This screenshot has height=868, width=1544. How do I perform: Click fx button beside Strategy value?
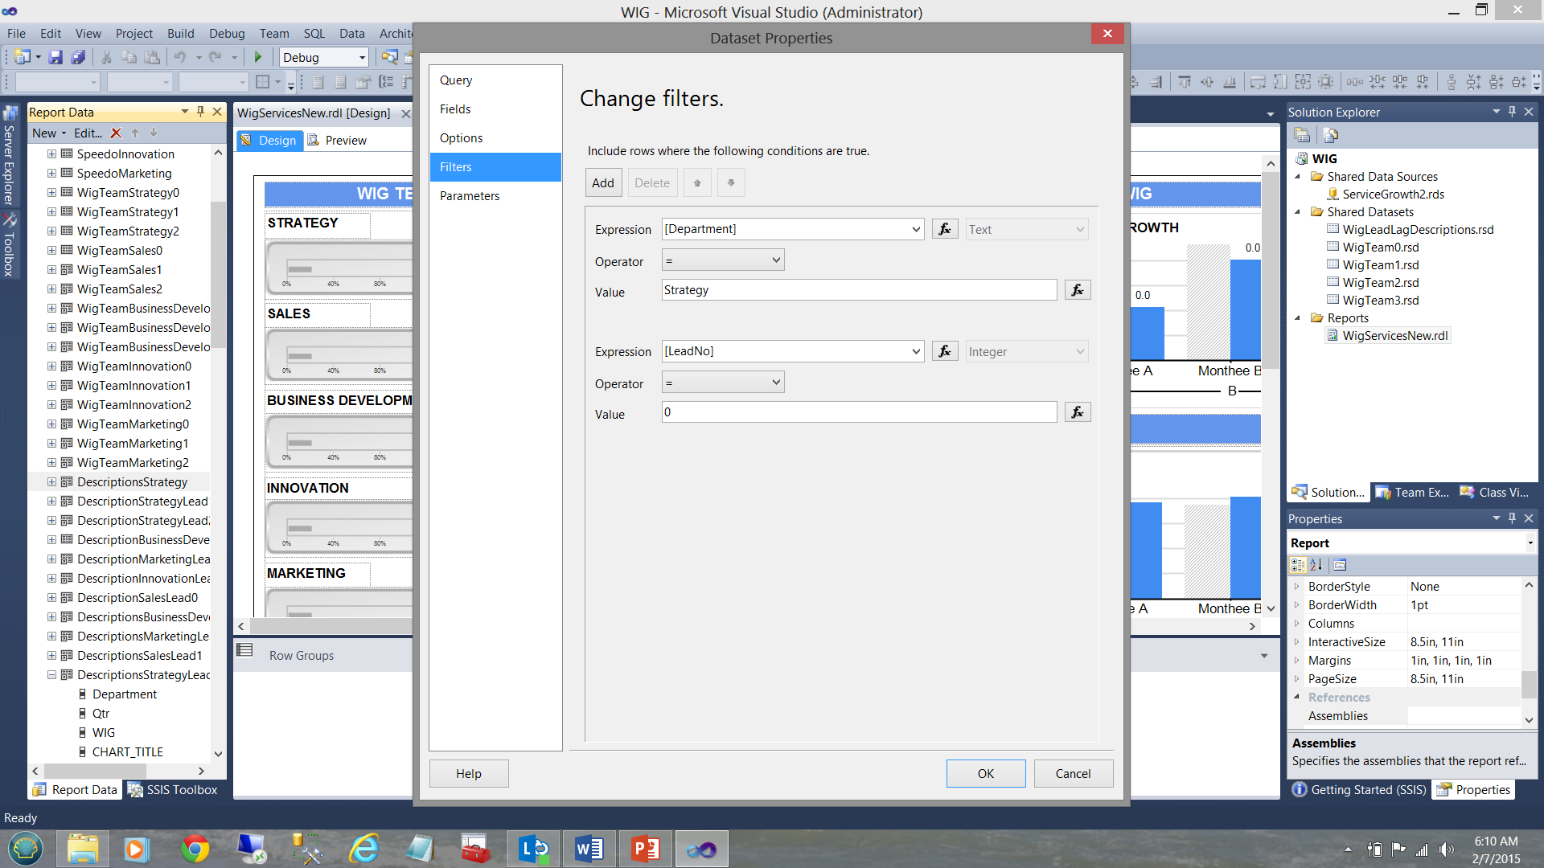click(x=1078, y=290)
